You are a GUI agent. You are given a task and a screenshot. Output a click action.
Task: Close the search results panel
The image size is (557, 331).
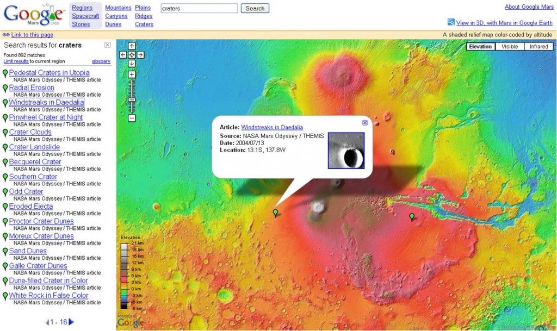107,45
